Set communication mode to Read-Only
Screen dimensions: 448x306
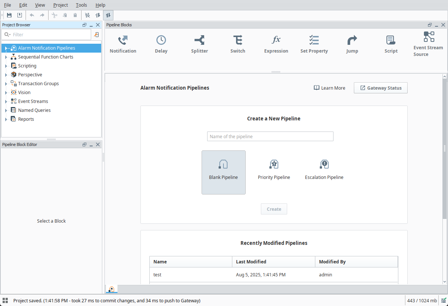(98, 15)
